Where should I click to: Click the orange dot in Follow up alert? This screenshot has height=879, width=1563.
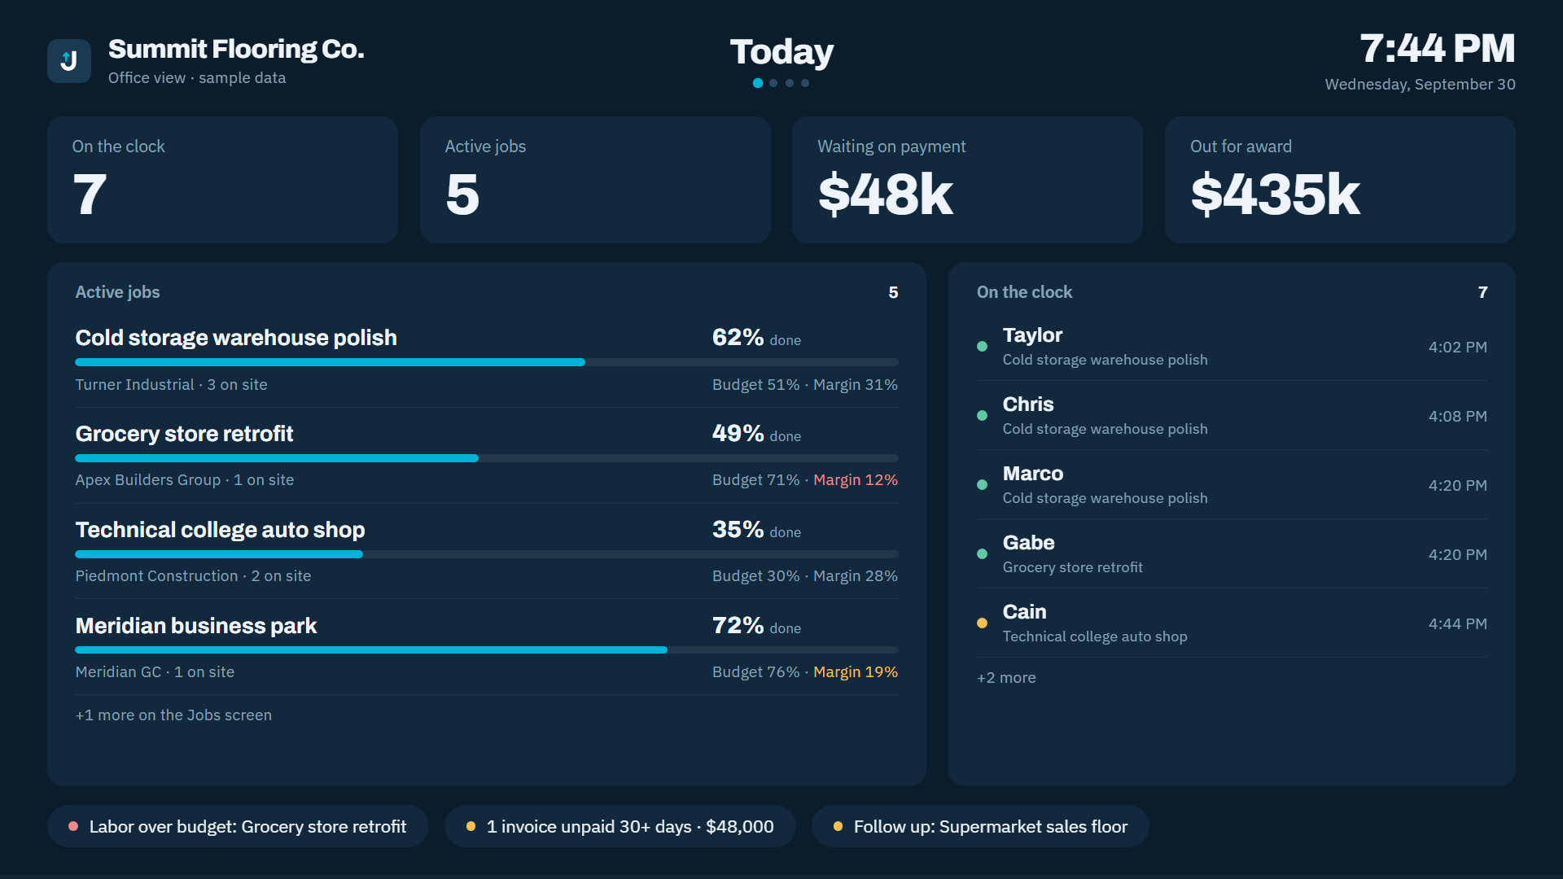[x=838, y=827]
